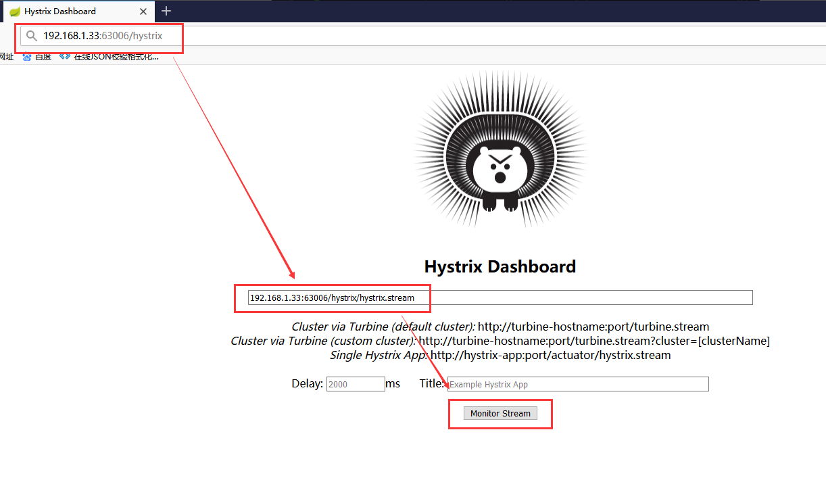Click the JSON bookmark favicon
826x478 pixels.
65,57
